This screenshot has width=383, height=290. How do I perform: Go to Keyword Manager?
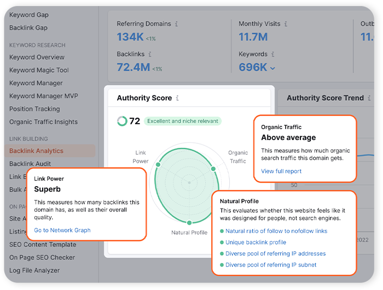click(x=36, y=83)
